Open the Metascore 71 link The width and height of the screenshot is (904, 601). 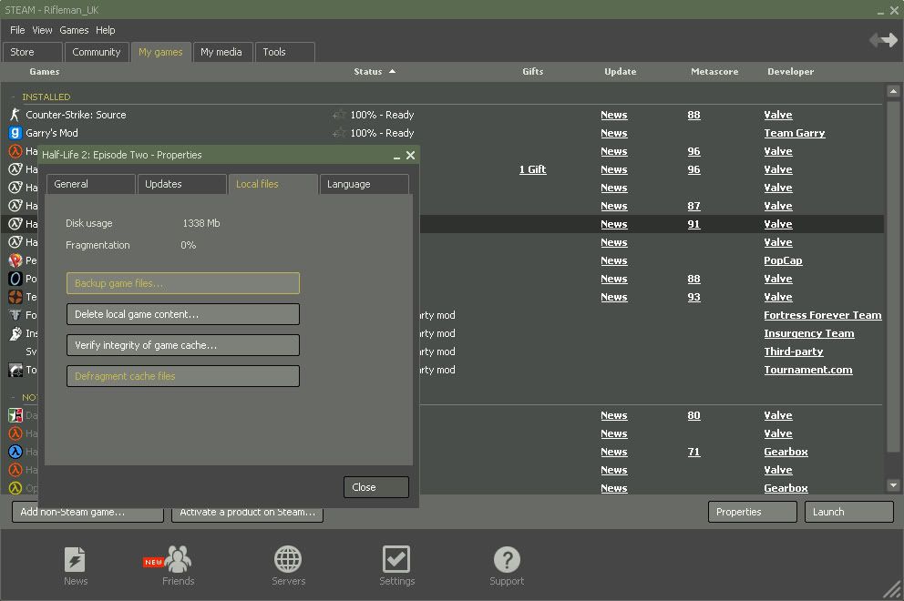point(693,452)
